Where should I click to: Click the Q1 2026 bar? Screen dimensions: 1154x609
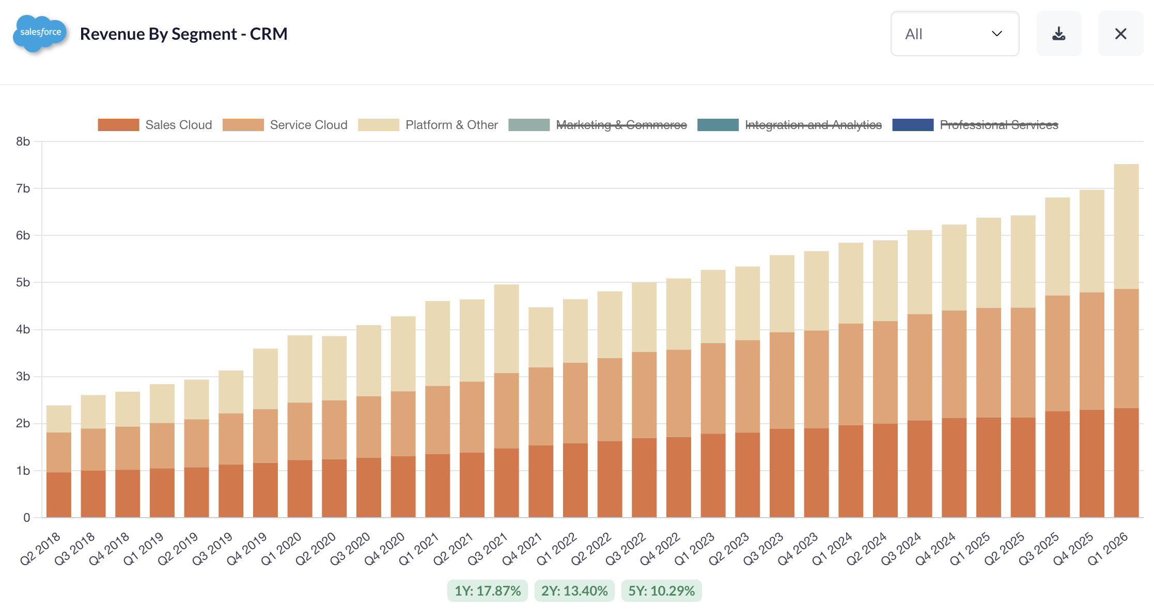[1126, 341]
